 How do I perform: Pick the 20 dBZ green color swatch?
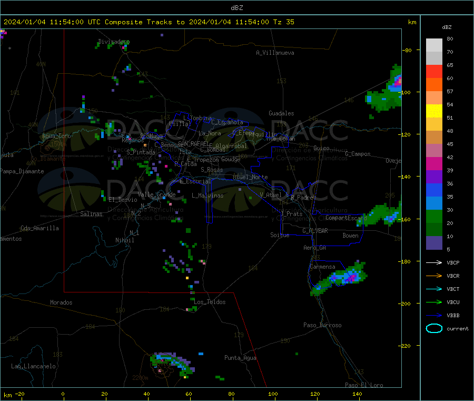coord(434,216)
